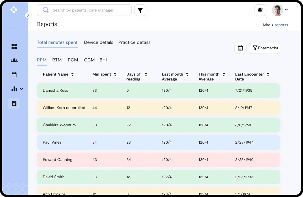Open the Chakkira Wonnum patient row
The image size is (303, 197).
158,125
